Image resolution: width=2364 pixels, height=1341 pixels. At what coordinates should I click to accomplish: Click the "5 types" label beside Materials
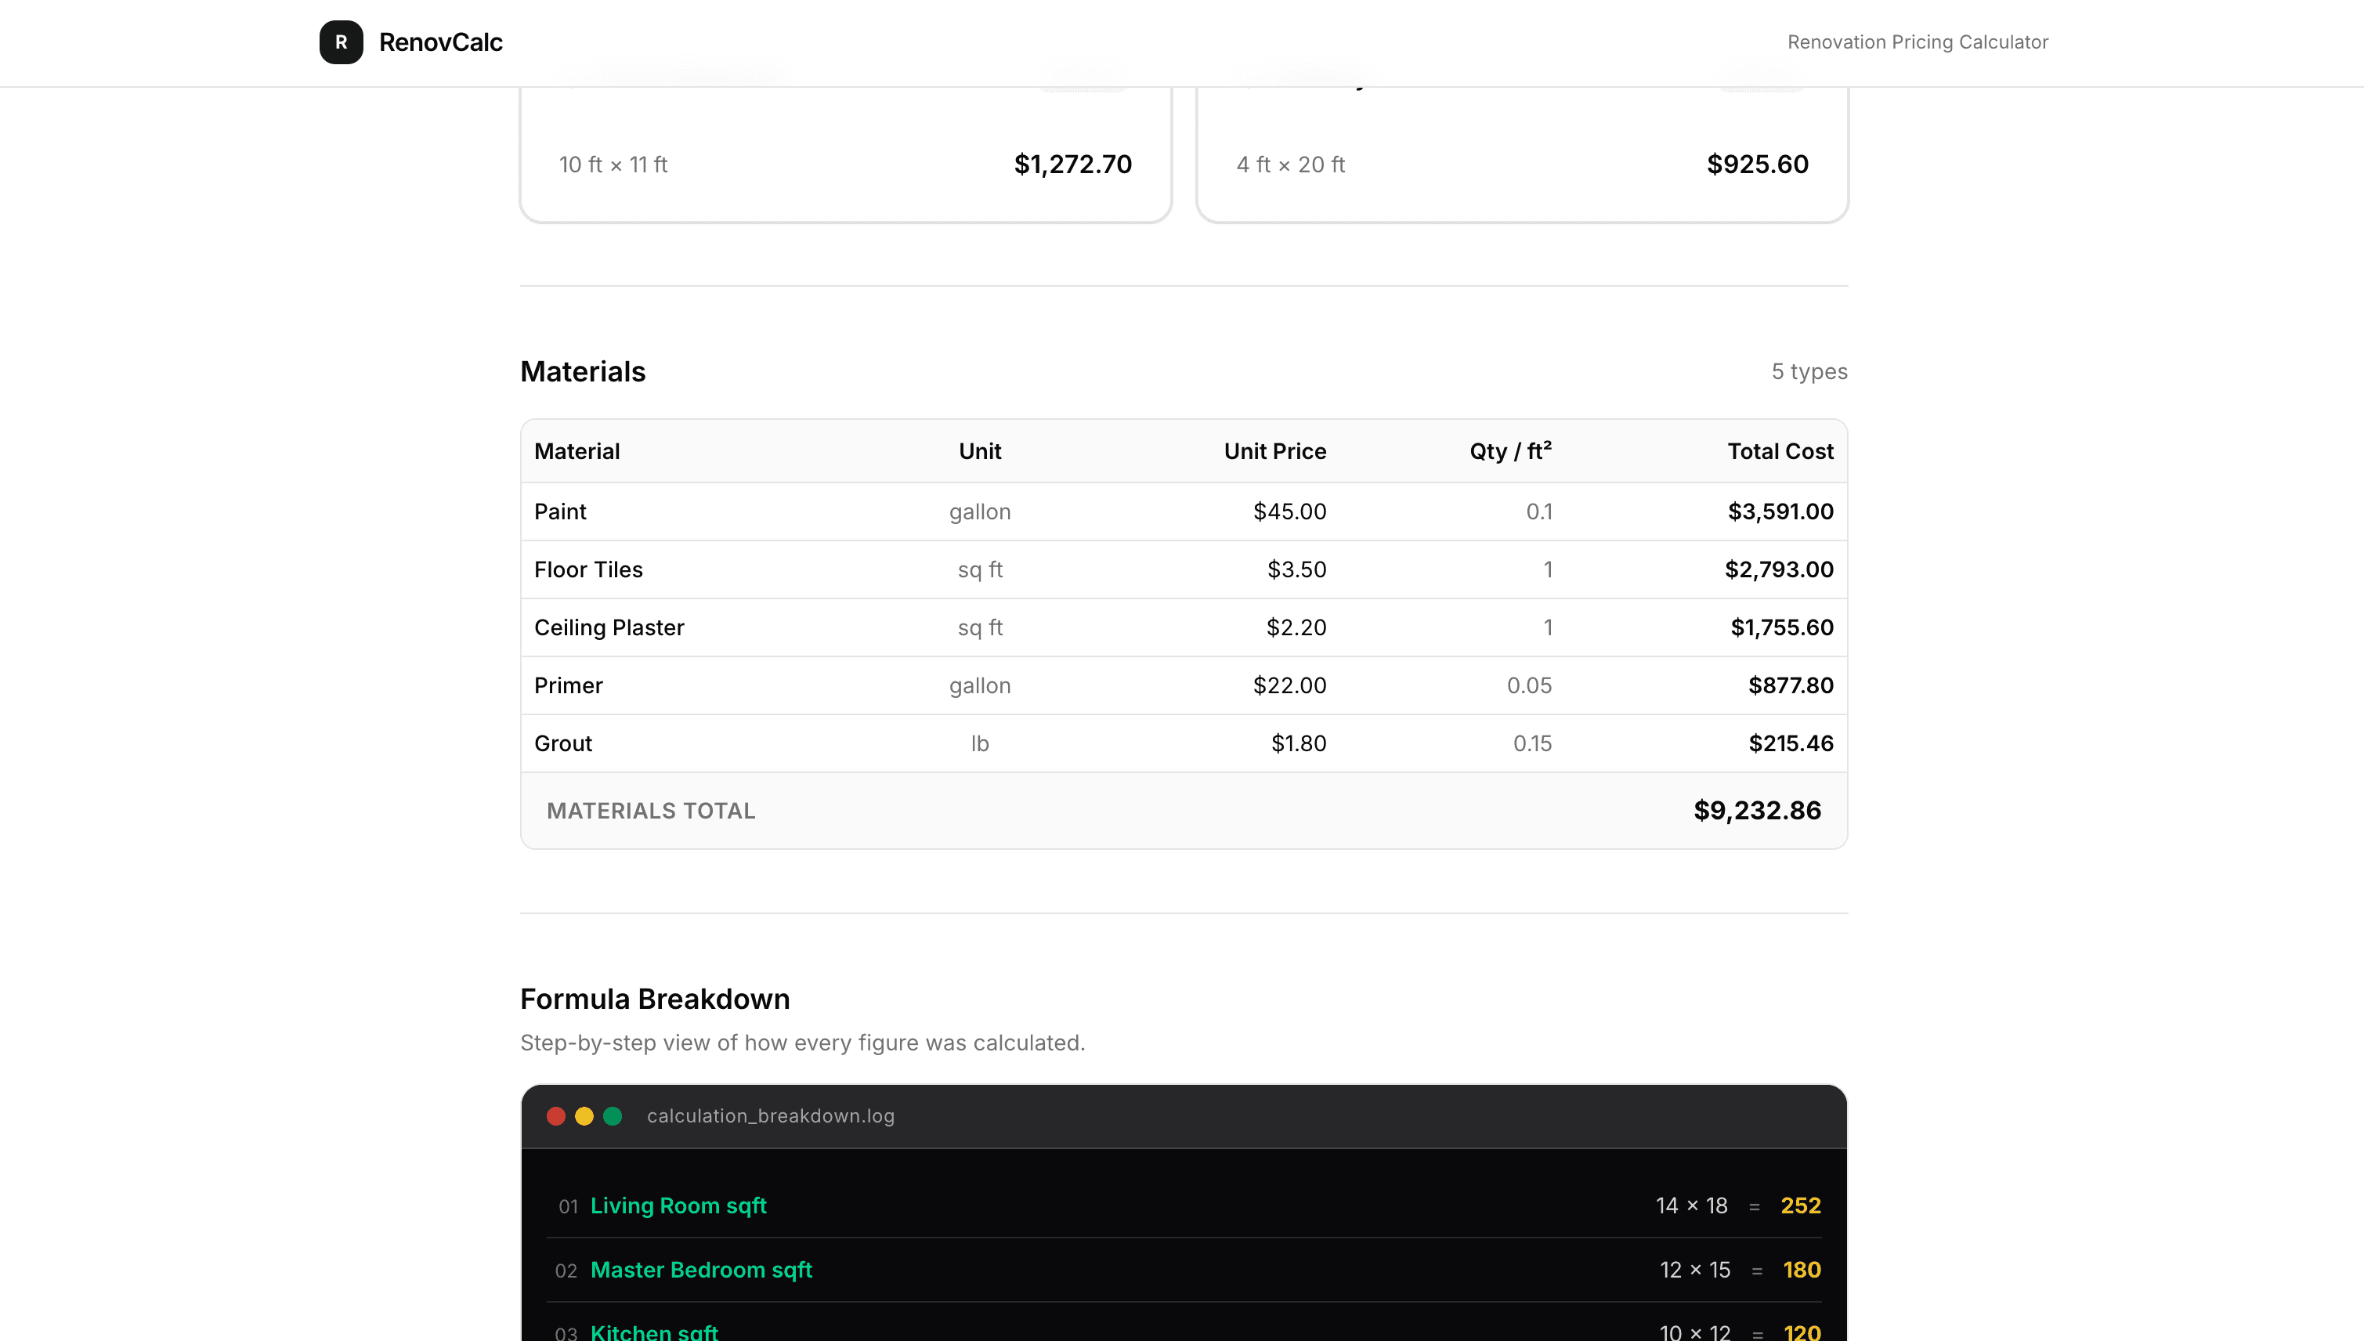1809,371
